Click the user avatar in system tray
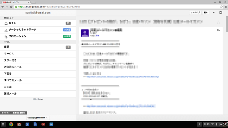 click(x=225, y=124)
